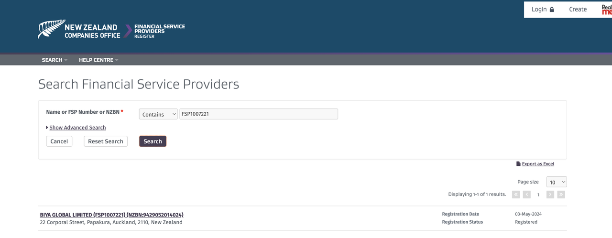Go to the first results page

coord(516,195)
